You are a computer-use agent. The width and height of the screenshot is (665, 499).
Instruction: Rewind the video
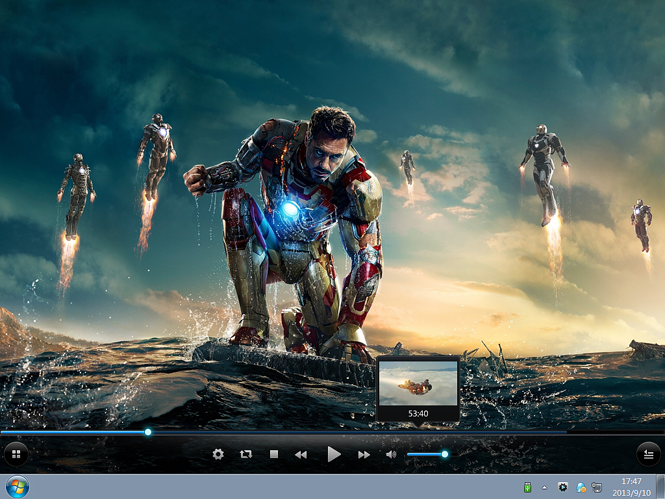301,454
